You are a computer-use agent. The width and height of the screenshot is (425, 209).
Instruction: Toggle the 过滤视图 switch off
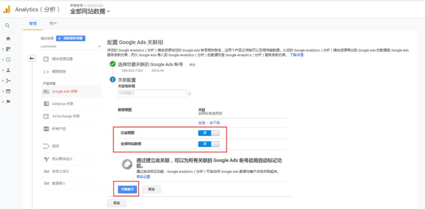pyautogui.click(x=209, y=133)
